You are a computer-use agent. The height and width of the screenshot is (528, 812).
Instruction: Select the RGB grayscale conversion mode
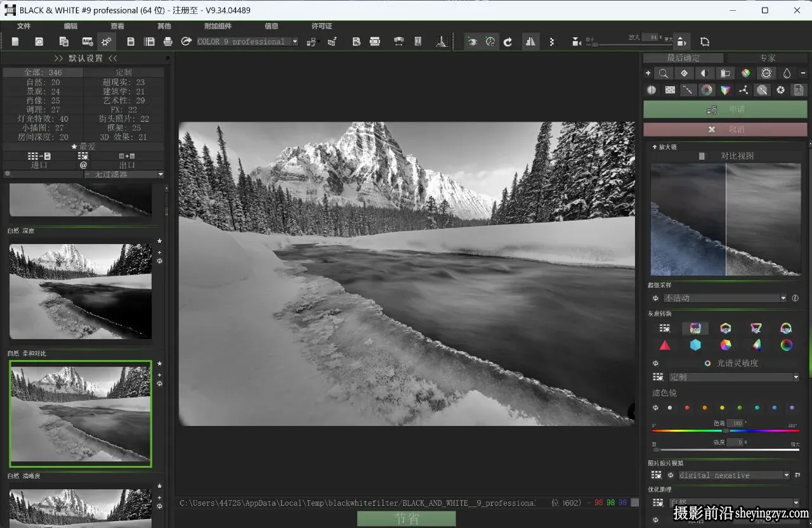[695, 328]
